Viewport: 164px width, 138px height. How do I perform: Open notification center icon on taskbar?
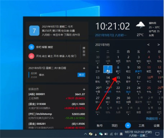pyautogui.click(x=157, y=134)
